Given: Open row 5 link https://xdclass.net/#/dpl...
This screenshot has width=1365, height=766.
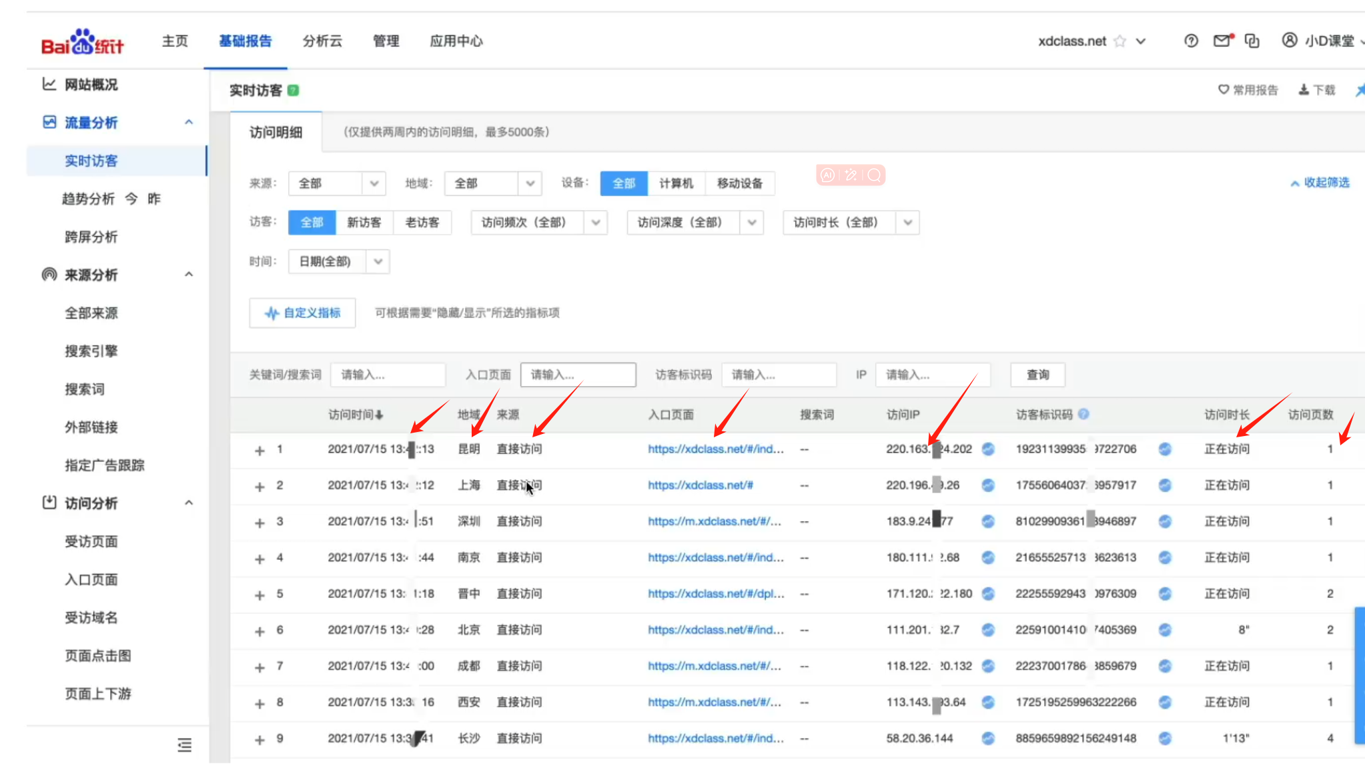Looking at the screenshot, I should [716, 593].
